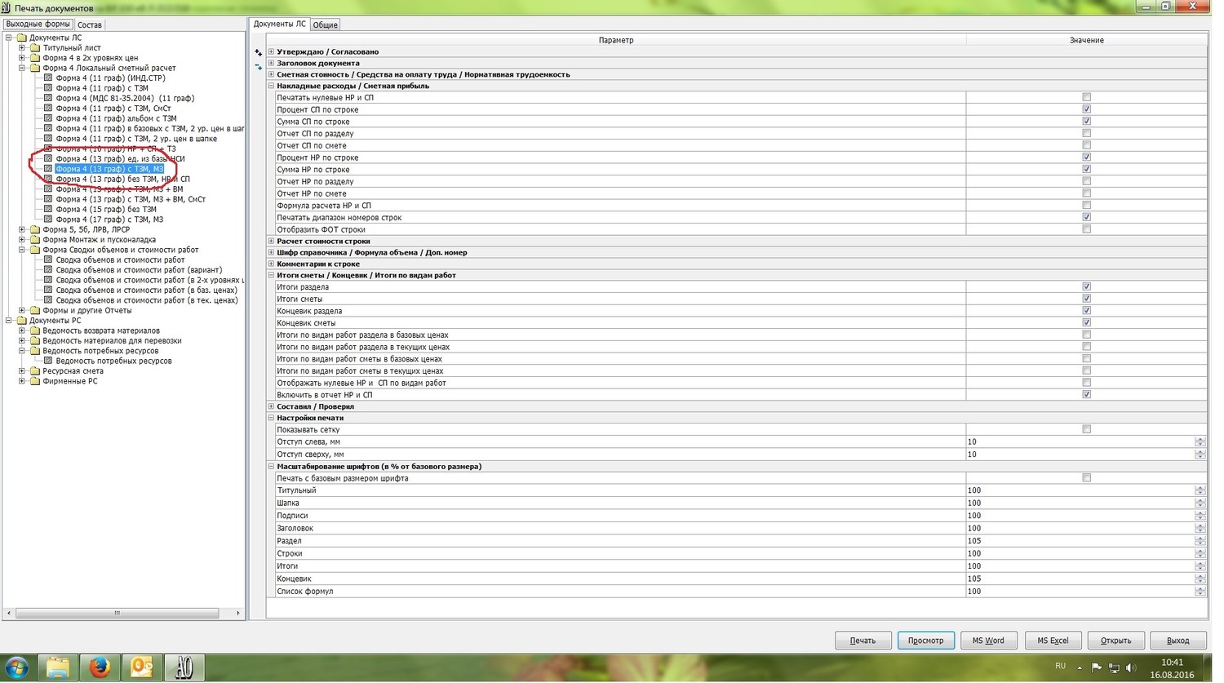Screen dimensions: 1224x683
Task: Switch to the Общие tab
Action: coord(326,25)
